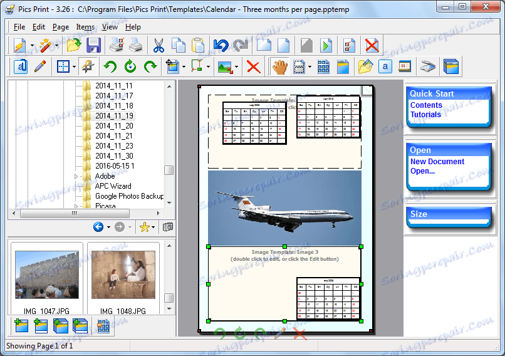The image size is (505, 356).
Task: Select the 2014_11_19 folder
Action: point(114,116)
